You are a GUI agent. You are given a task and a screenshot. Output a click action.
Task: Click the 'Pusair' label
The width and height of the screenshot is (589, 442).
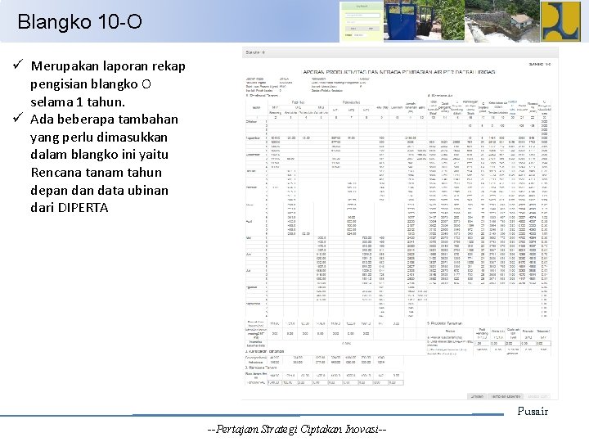tap(533, 412)
